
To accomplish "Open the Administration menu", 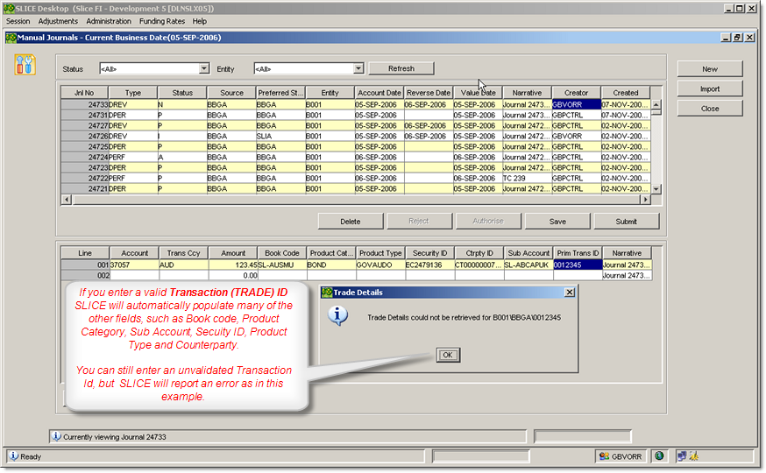I will [109, 21].
